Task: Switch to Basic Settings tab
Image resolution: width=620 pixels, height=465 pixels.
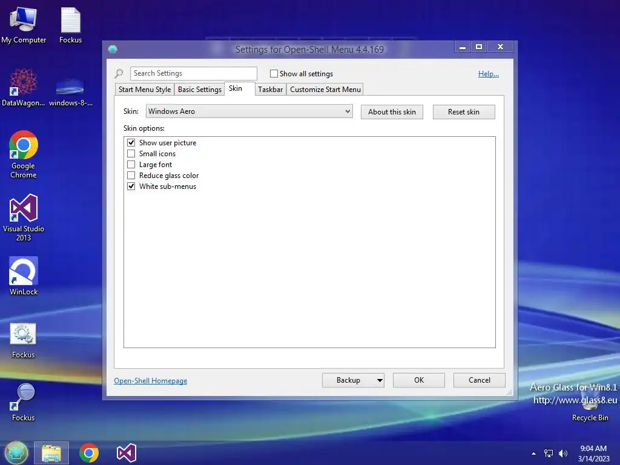Action: click(200, 90)
